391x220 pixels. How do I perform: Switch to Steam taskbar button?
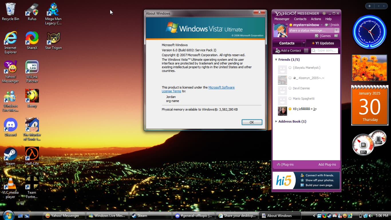(x=151, y=216)
